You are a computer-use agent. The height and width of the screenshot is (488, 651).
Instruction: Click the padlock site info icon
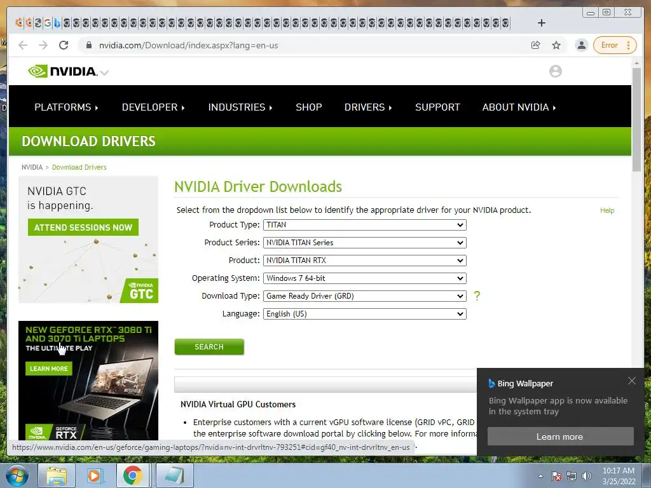point(89,45)
